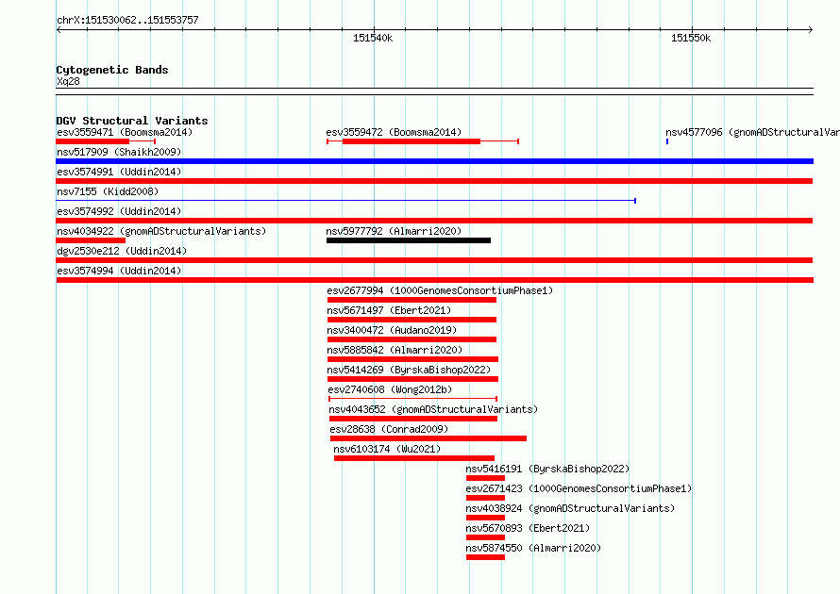This screenshot has width=840, height=594.
Task: Click the red esv3574994 variant bar
Action: [434, 280]
